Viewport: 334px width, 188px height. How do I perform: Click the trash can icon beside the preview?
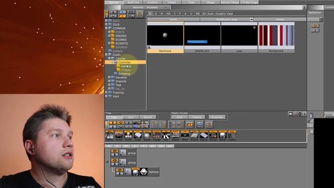tap(312, 115)
